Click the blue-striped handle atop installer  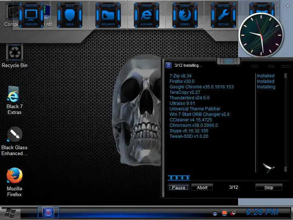pos(228,61)
